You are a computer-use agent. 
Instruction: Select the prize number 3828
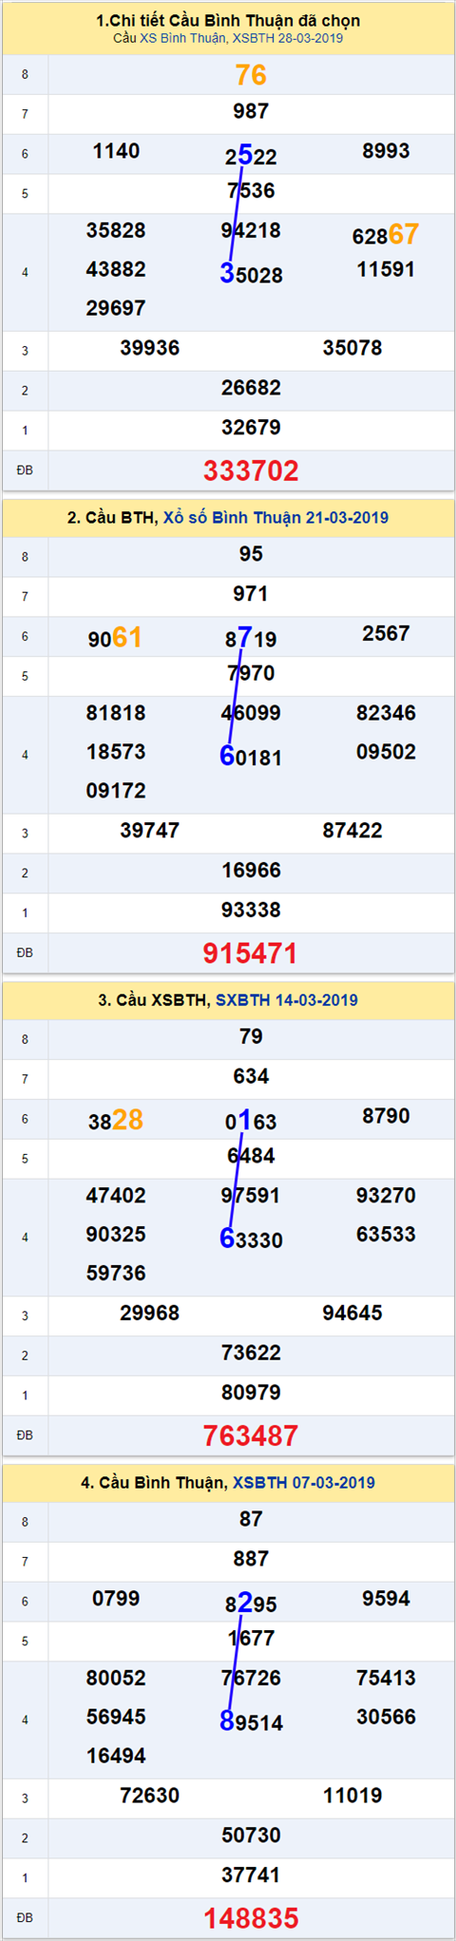(116, 1120)
